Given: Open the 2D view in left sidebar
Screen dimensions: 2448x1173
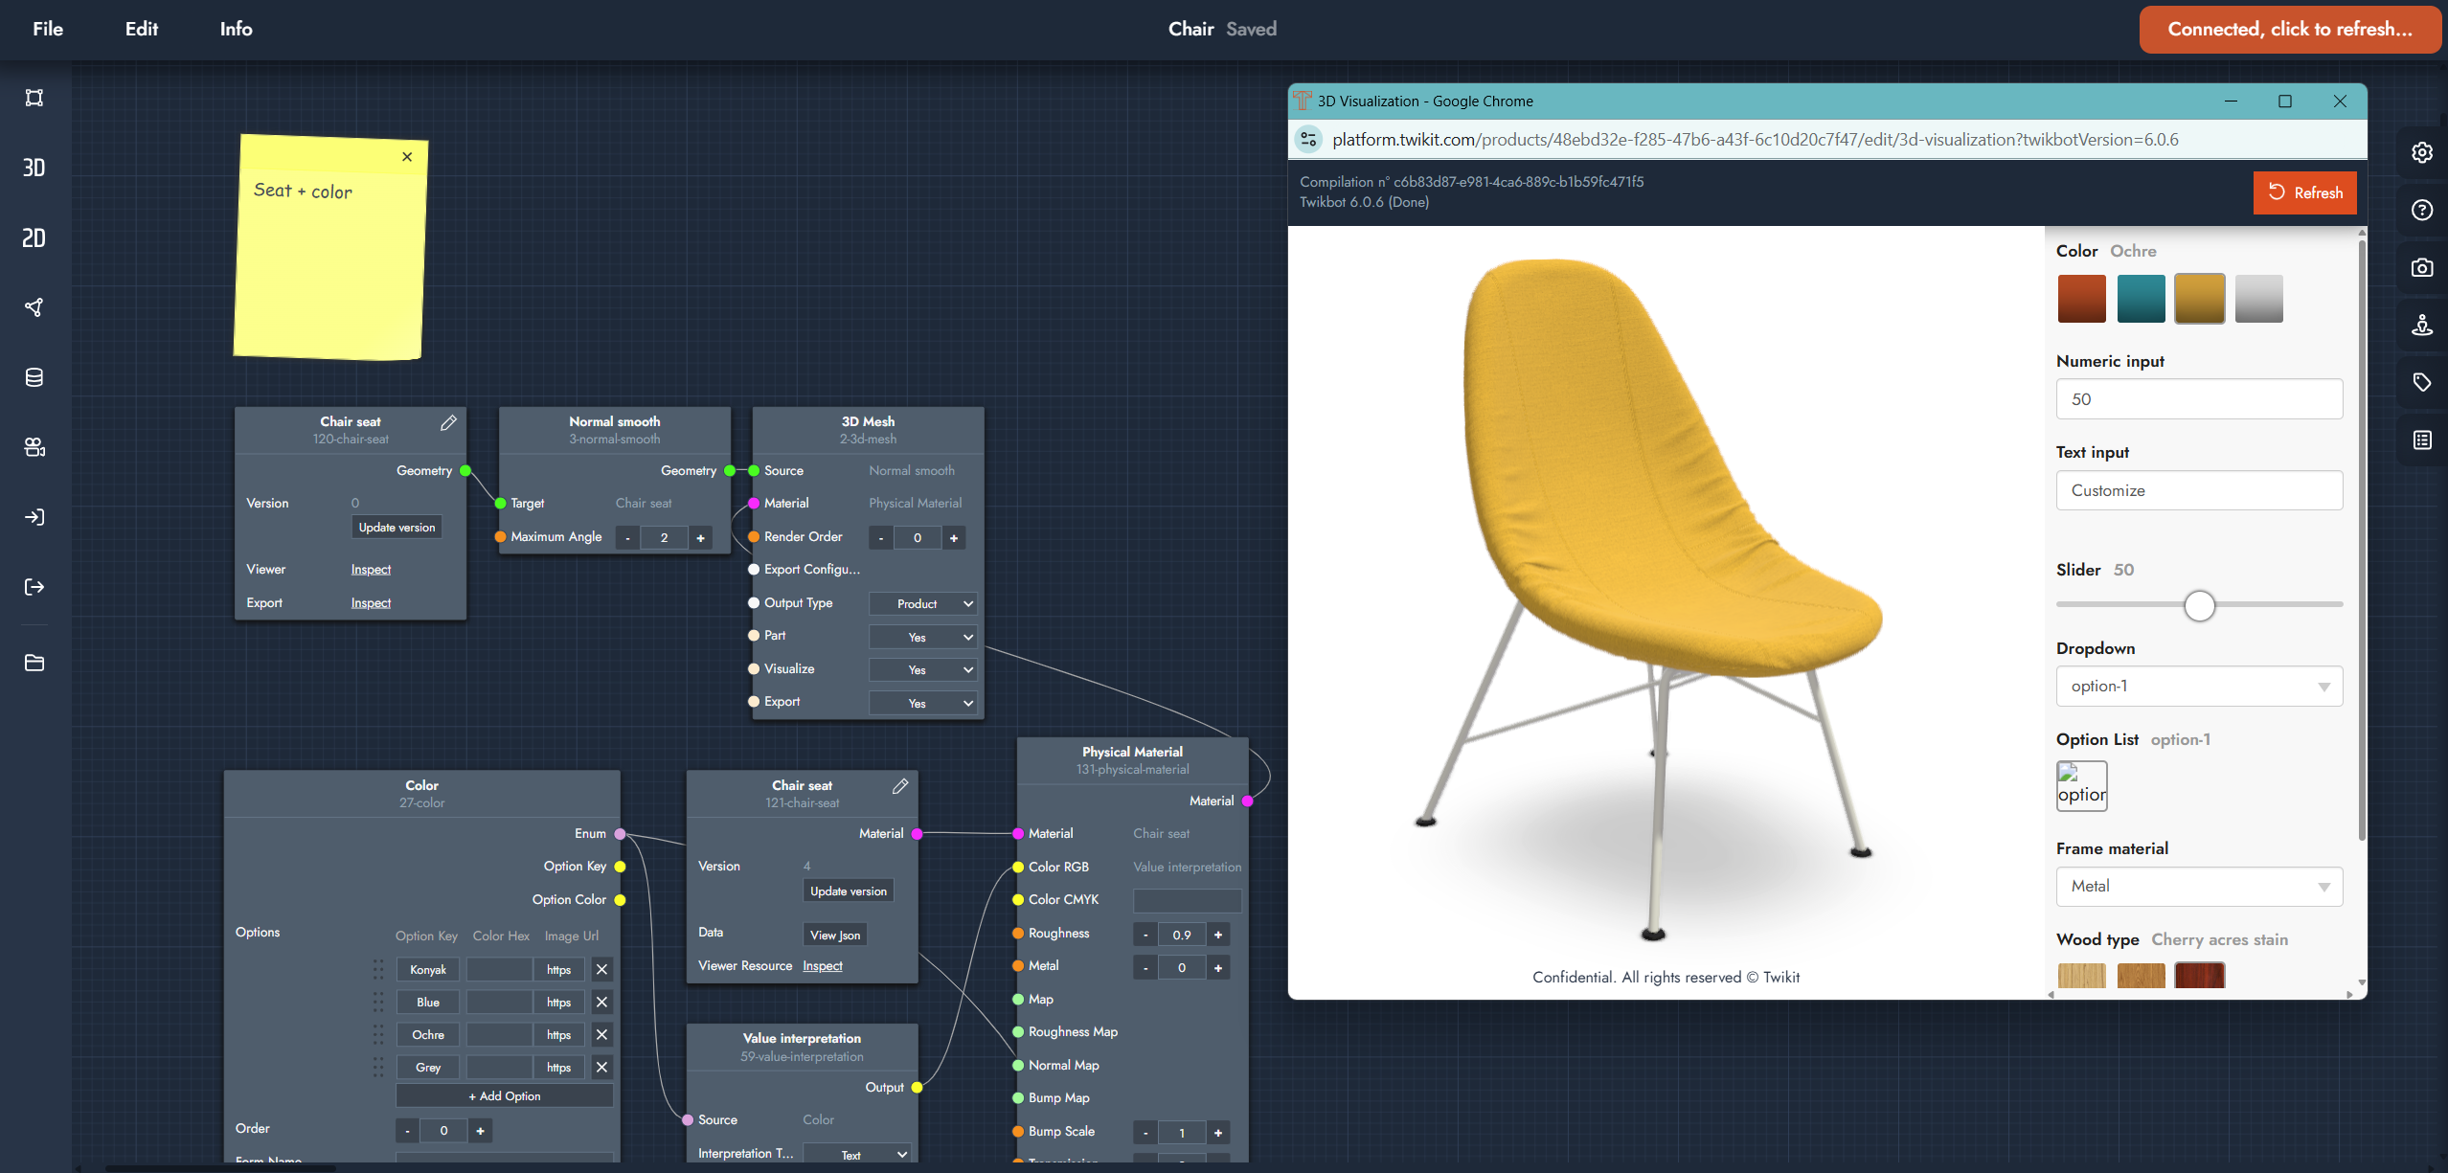Looking at the screenshot, I should [x=34, y=237].
